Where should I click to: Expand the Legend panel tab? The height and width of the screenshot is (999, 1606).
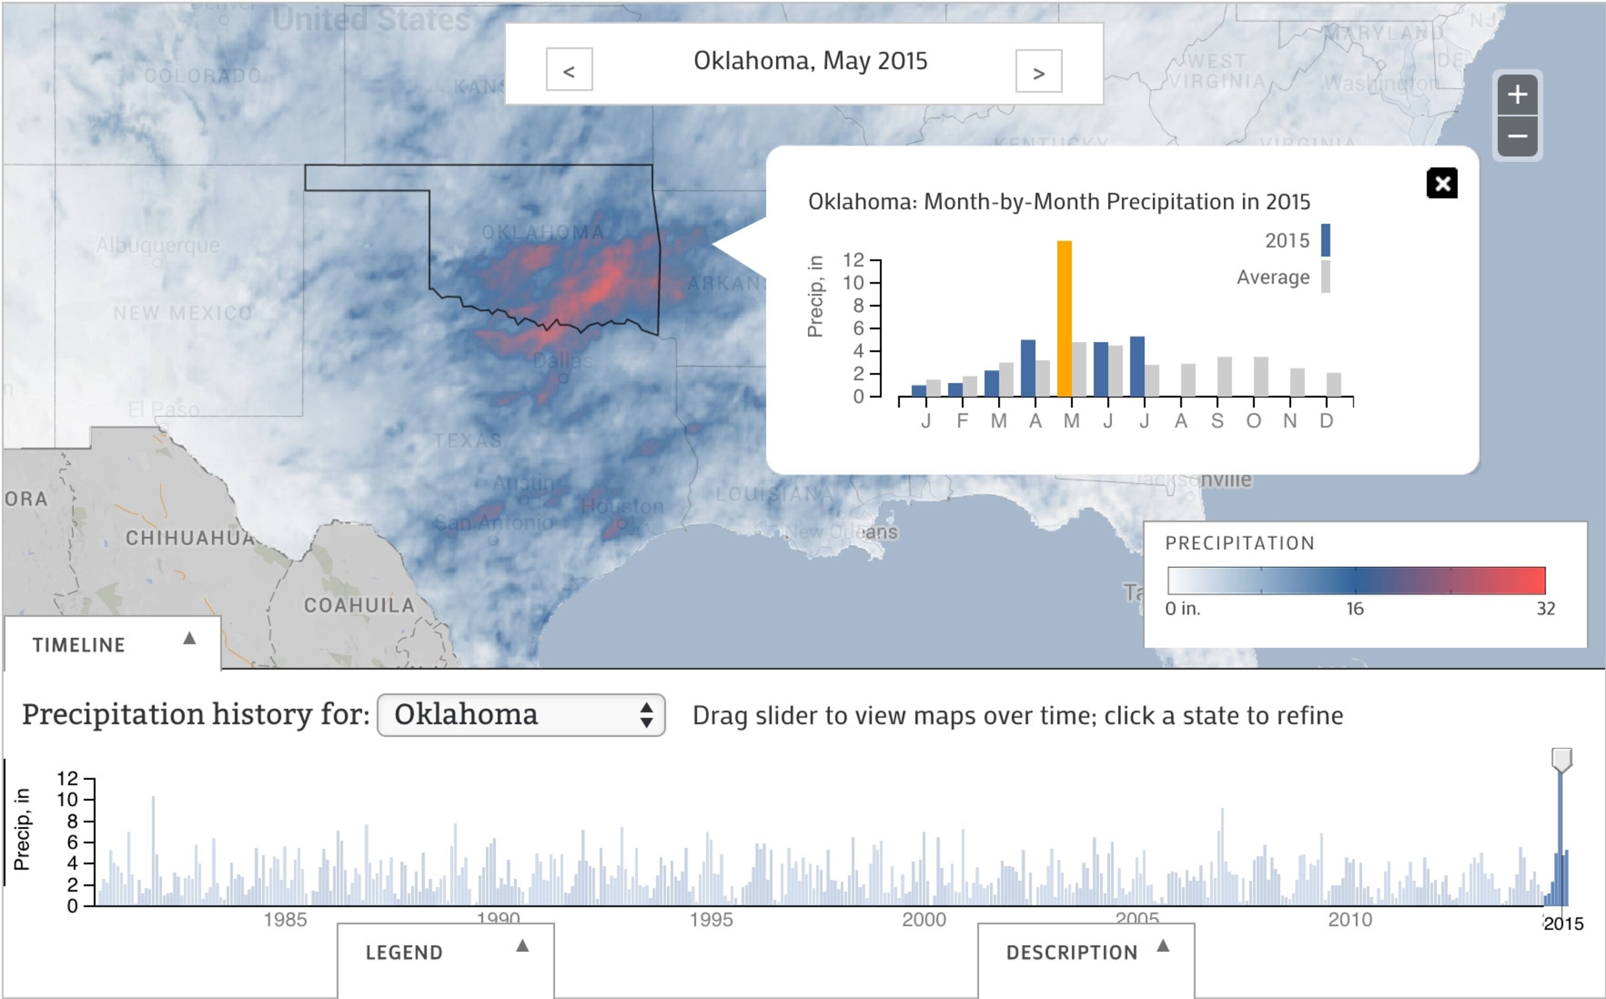(x=404, y=952)
